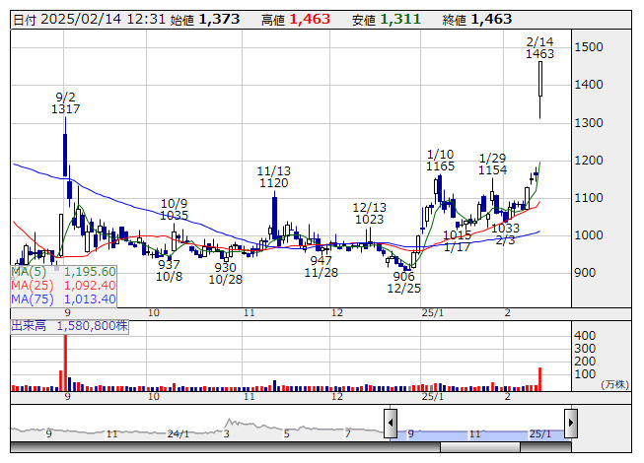Click the 高値 1,463 high price
Screen dimensions: 644x463
[x=296, y=20]
